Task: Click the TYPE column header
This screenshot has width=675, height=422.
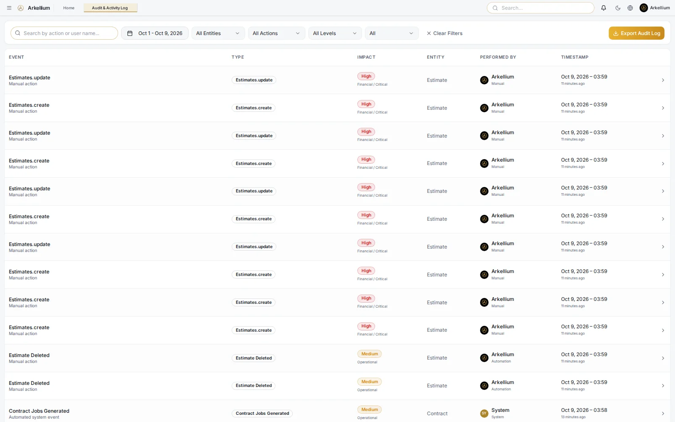Action: pyautogui.click(x=238, y=57)
